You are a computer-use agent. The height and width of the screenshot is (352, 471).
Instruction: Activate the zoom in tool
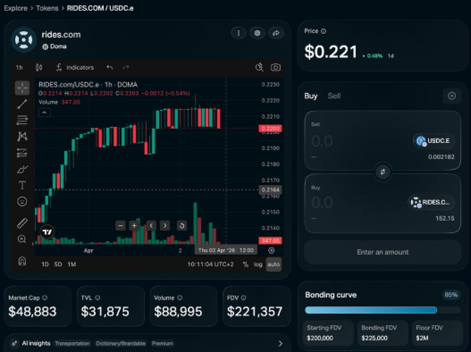point(22,239)
